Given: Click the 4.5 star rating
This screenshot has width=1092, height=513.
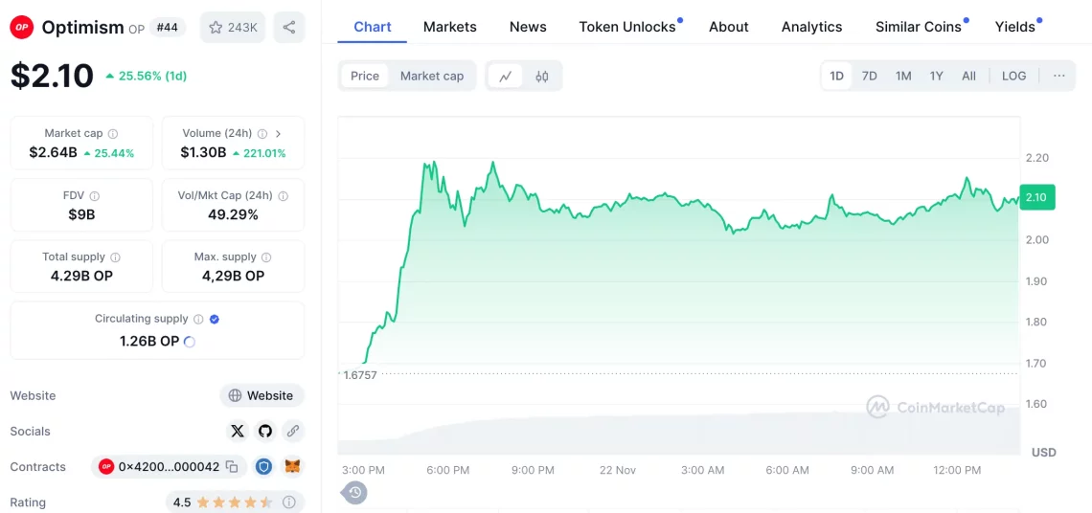Looking at the screenshot, I should [x=222, y=502].
